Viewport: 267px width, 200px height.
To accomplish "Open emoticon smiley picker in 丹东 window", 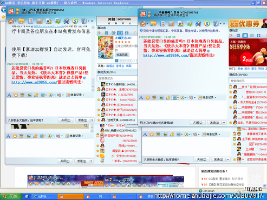I will pyautogui.click(x=16, y=95).
